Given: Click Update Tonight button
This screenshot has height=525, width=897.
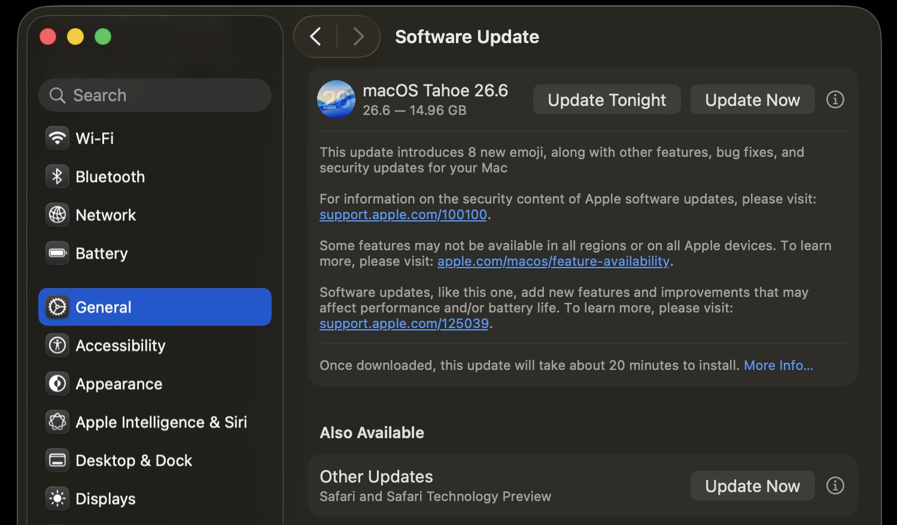Looking at the screenshot, I should pyautogui.click(x=607, y=99).
